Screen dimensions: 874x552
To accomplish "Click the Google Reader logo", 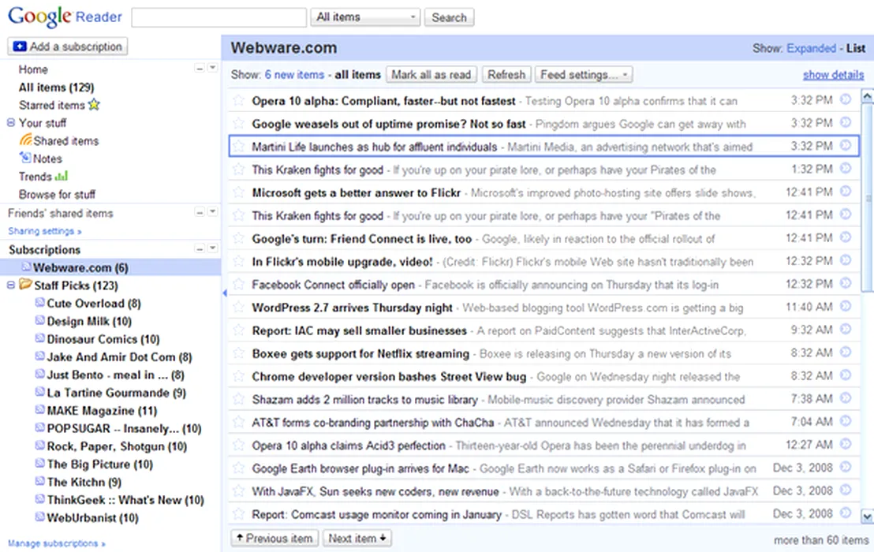I will (x=65, y=17).
